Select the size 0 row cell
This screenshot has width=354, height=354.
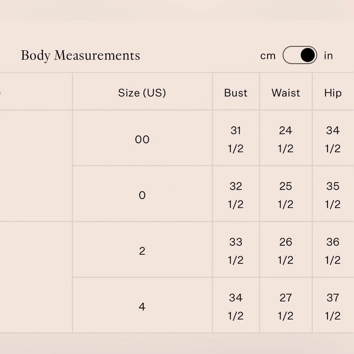pyautogui.click(x=142, y=195)
